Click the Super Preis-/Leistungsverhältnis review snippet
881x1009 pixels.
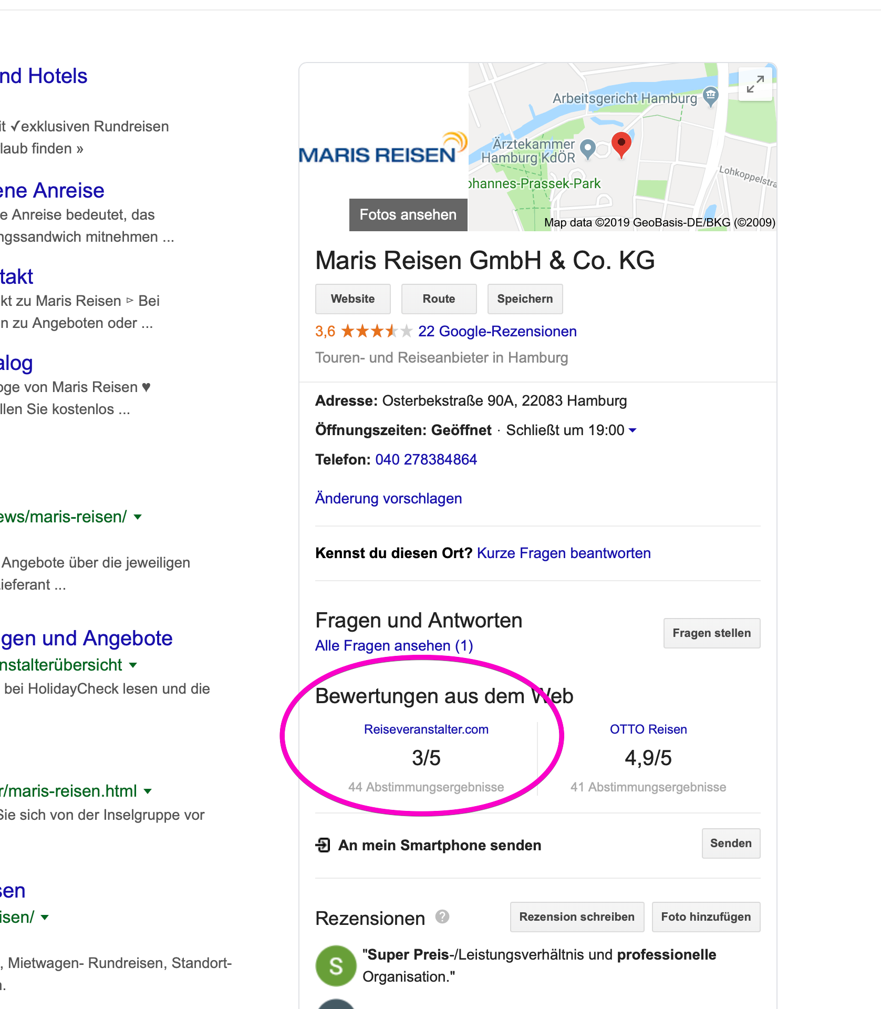coord(539,966)
